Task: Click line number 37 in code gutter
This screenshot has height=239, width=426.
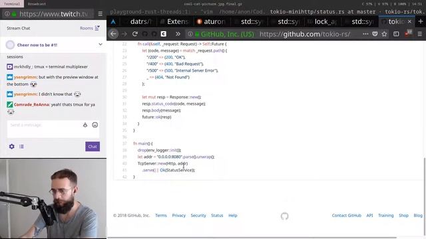Action: click(x=124, y=143)
